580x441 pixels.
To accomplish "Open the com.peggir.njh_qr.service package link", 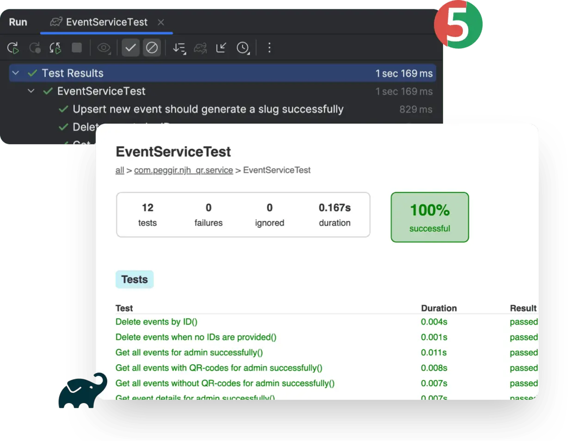I will pyautogui.click(x=184, y=170).
